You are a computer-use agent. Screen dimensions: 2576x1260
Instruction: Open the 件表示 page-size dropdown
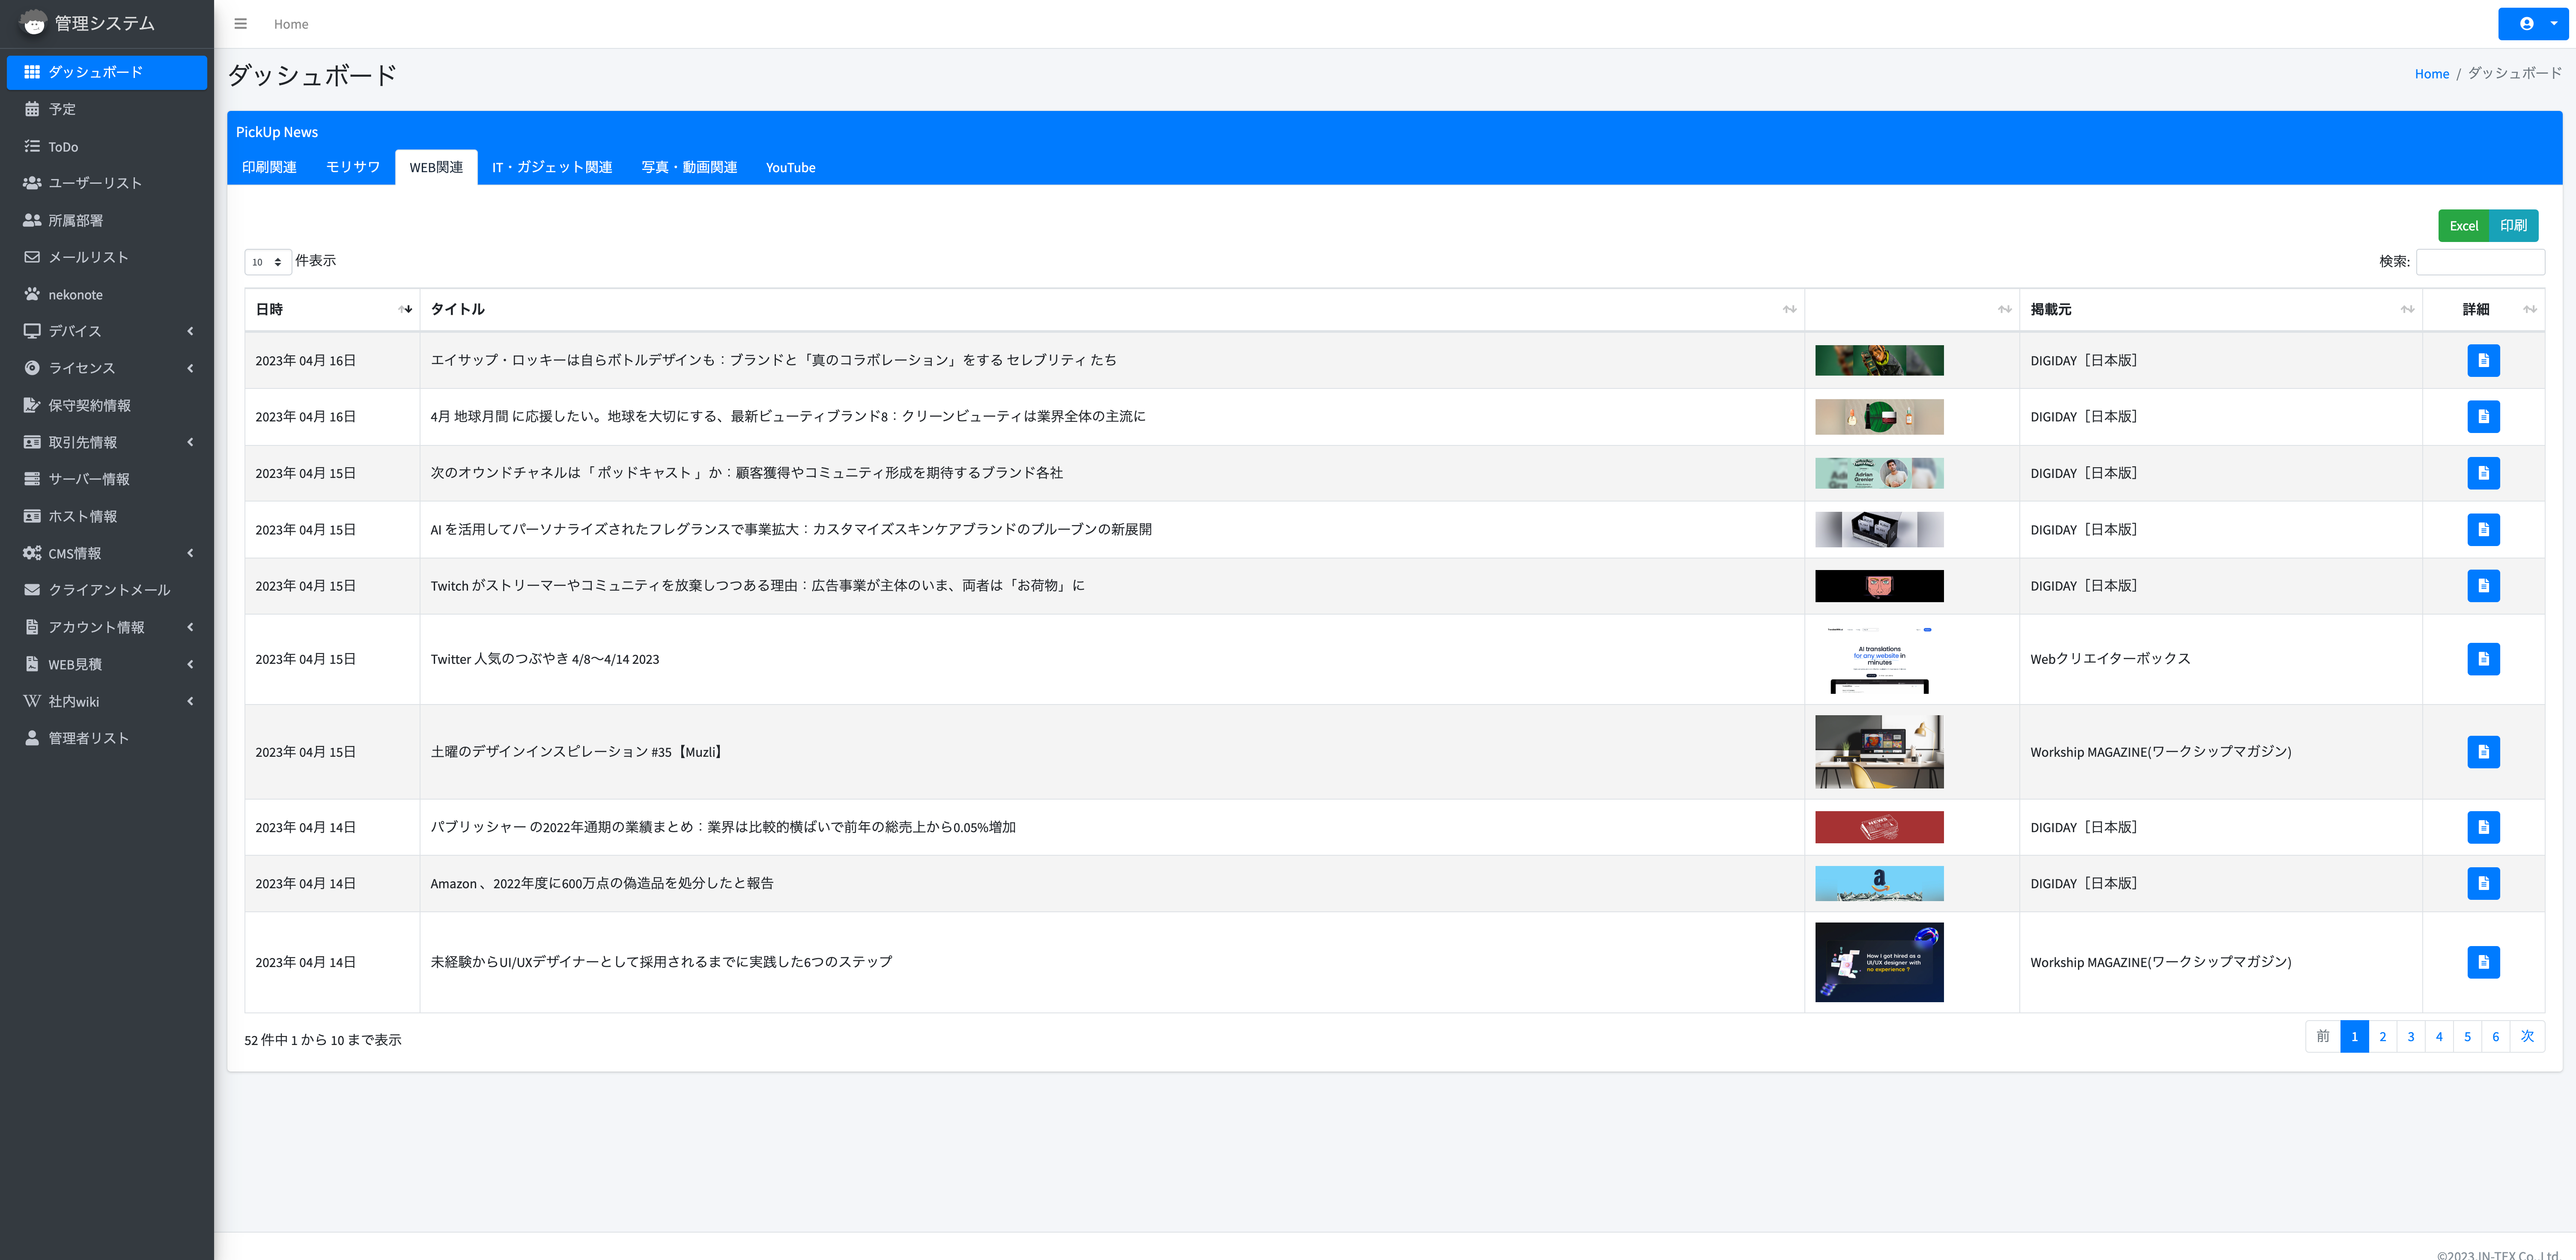click(x=267, y=262)
